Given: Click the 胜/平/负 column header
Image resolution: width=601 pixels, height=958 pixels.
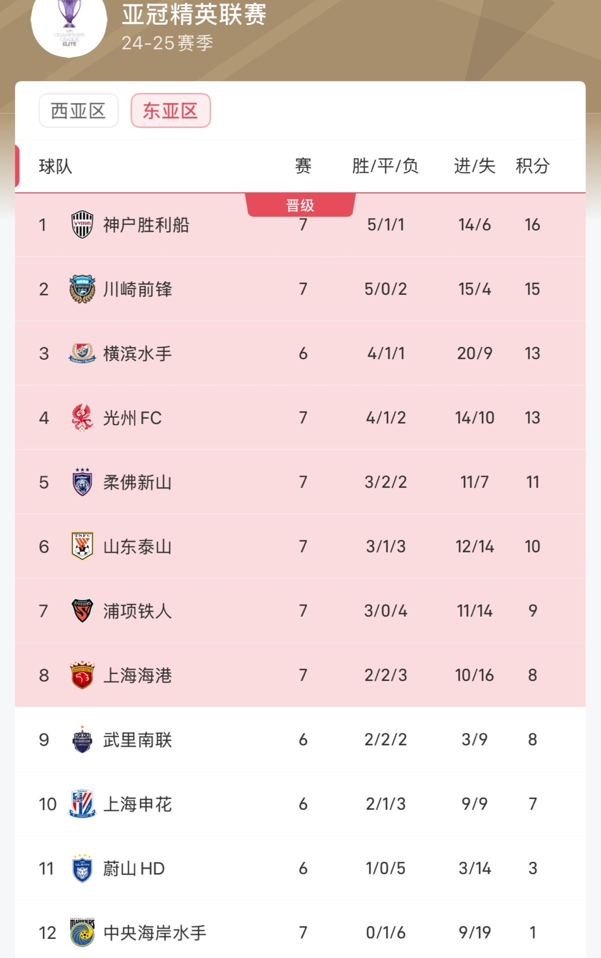Looking at the screenshot, I should pyautogui.click(x=385, y=165).
